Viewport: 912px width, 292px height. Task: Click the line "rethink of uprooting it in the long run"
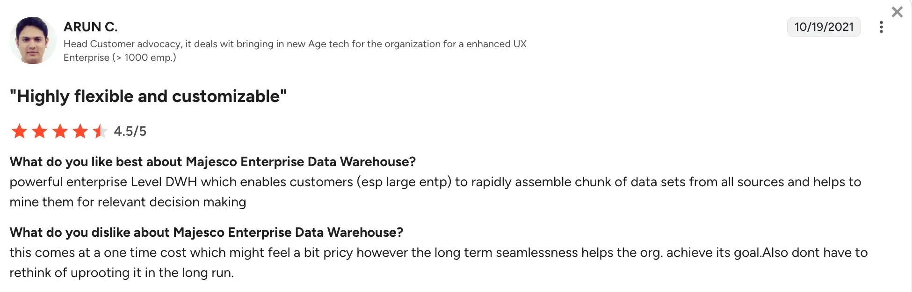pos(122,273)
